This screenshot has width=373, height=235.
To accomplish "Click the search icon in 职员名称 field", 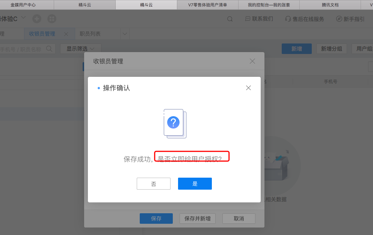I will coord(49,49).
